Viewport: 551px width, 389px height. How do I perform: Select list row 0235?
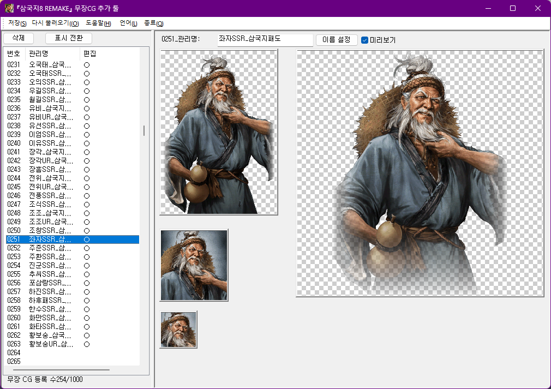coord(73,100)
